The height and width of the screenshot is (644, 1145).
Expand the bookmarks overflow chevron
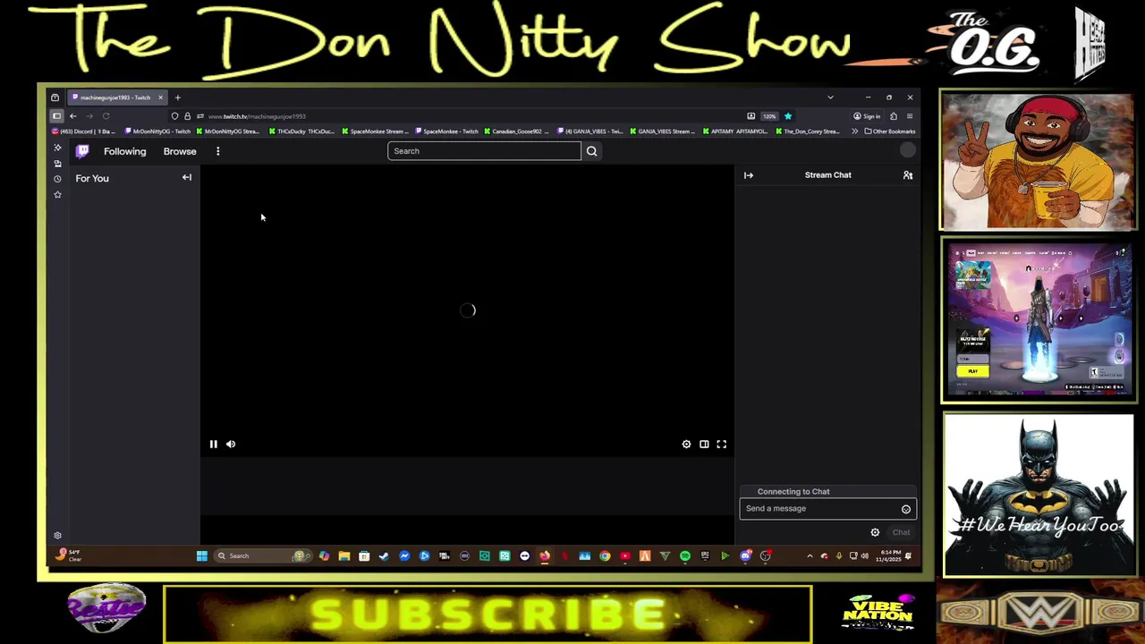(x=854, y=131)
